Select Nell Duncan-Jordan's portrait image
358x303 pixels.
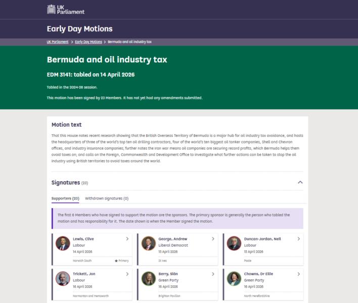[x=234, y=243]
